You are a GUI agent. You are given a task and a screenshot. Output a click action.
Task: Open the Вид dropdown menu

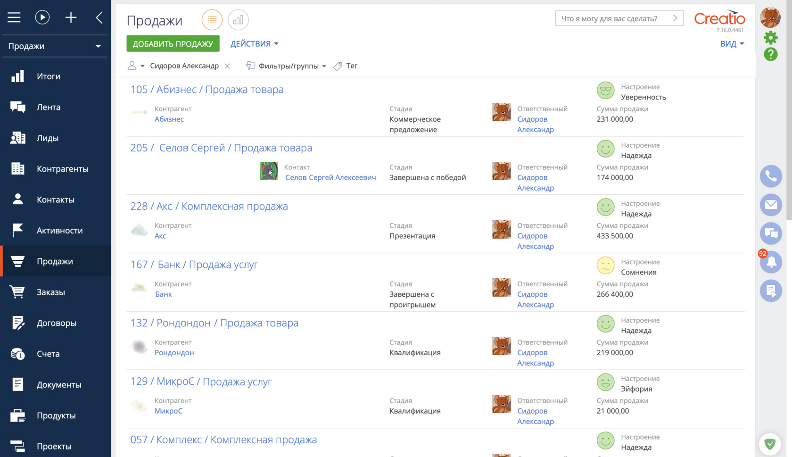click(732, 44)
